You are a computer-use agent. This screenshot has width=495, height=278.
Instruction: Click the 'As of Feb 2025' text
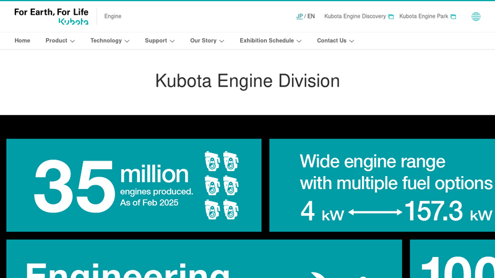(x=149, y=203)
